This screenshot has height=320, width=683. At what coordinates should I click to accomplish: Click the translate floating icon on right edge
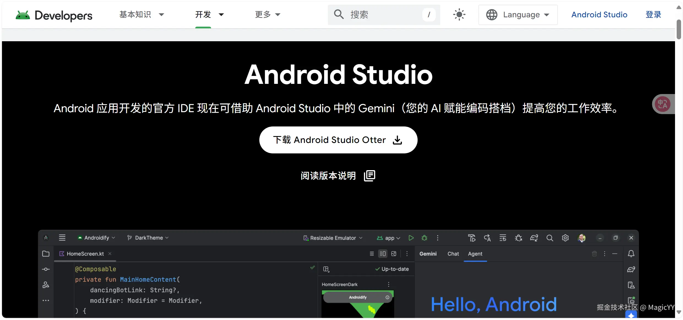pos(662,104)
